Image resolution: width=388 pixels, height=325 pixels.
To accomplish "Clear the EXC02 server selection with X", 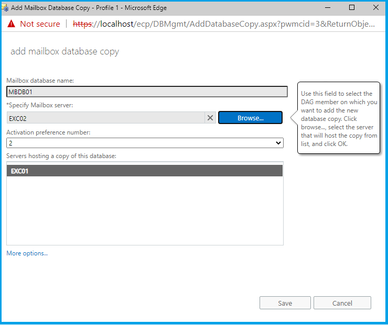I will 210,118.
